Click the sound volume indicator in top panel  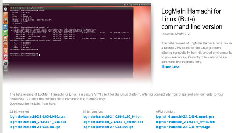(130, 5)
